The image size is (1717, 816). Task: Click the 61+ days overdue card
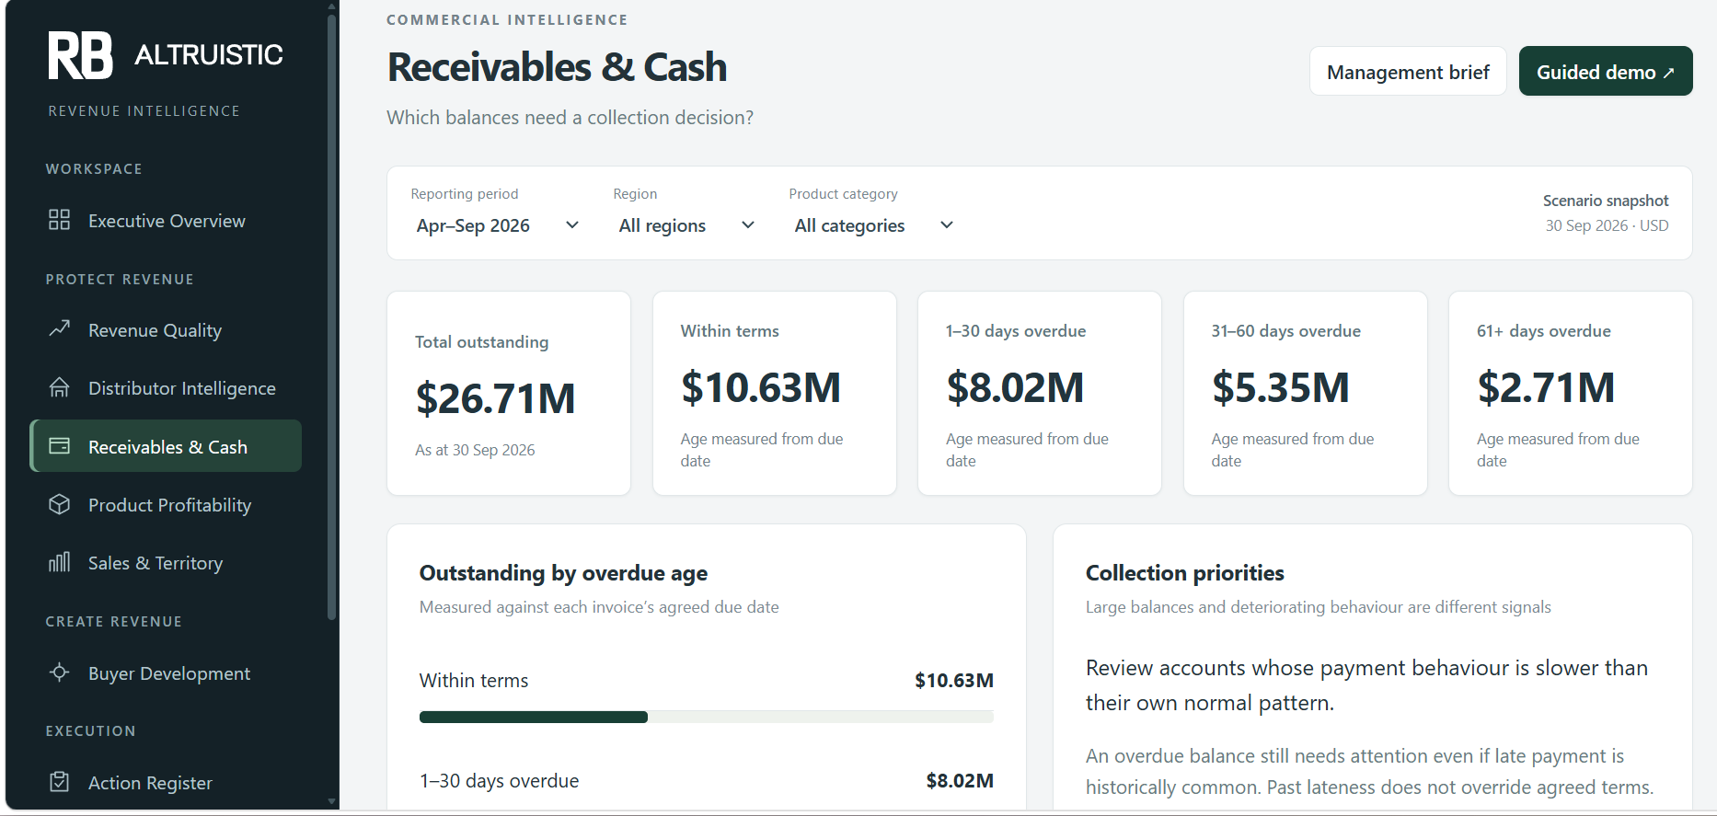[1571, 394]
